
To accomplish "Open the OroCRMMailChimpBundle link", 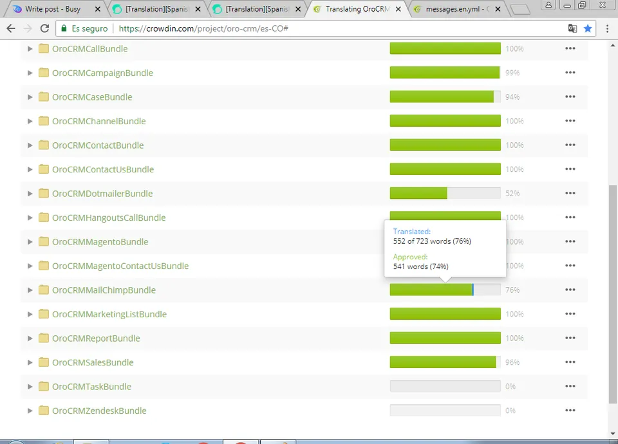I will click(x=104, y=290).
